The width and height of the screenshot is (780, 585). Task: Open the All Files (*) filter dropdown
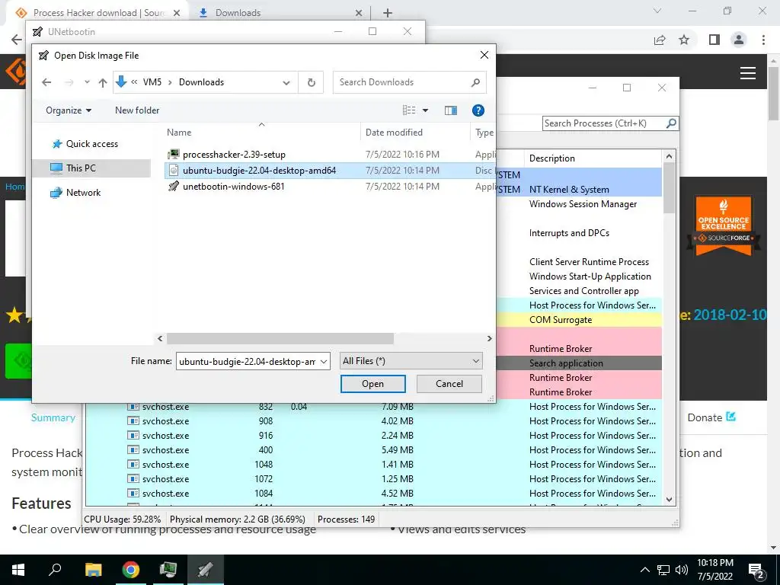pyautogui.click(x=411, y=361)
